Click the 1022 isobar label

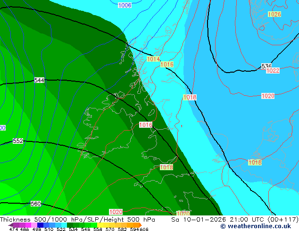(x=273, y=71)
